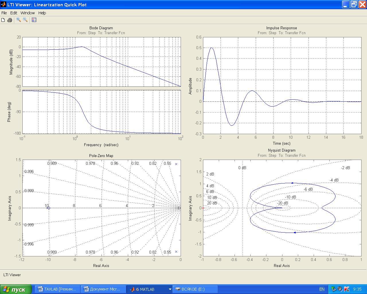
Task: Click the EN language indicator
Action: click(x=322, y=289)
